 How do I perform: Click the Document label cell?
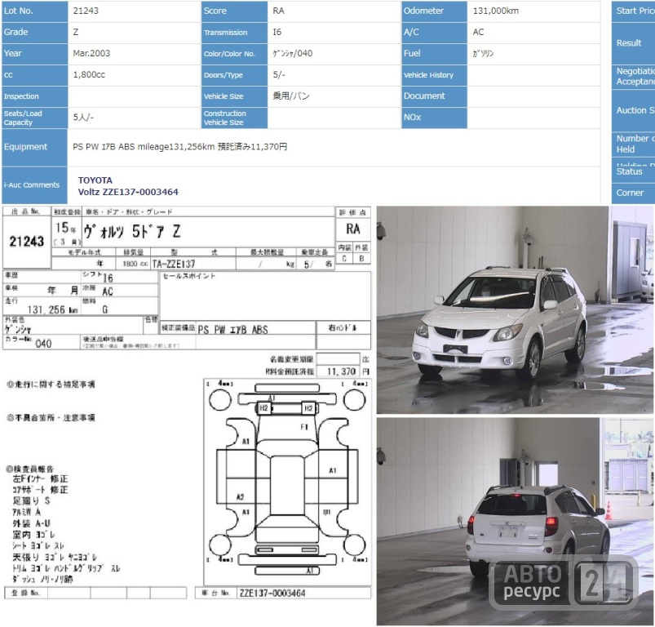[x=434, y=96]
